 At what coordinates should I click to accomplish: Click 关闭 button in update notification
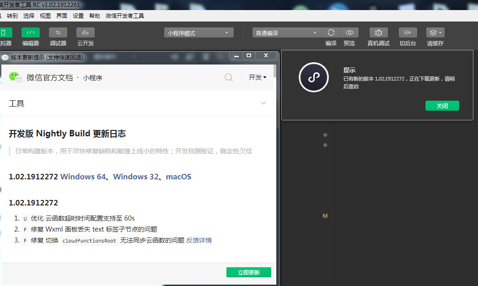(442, 106)
